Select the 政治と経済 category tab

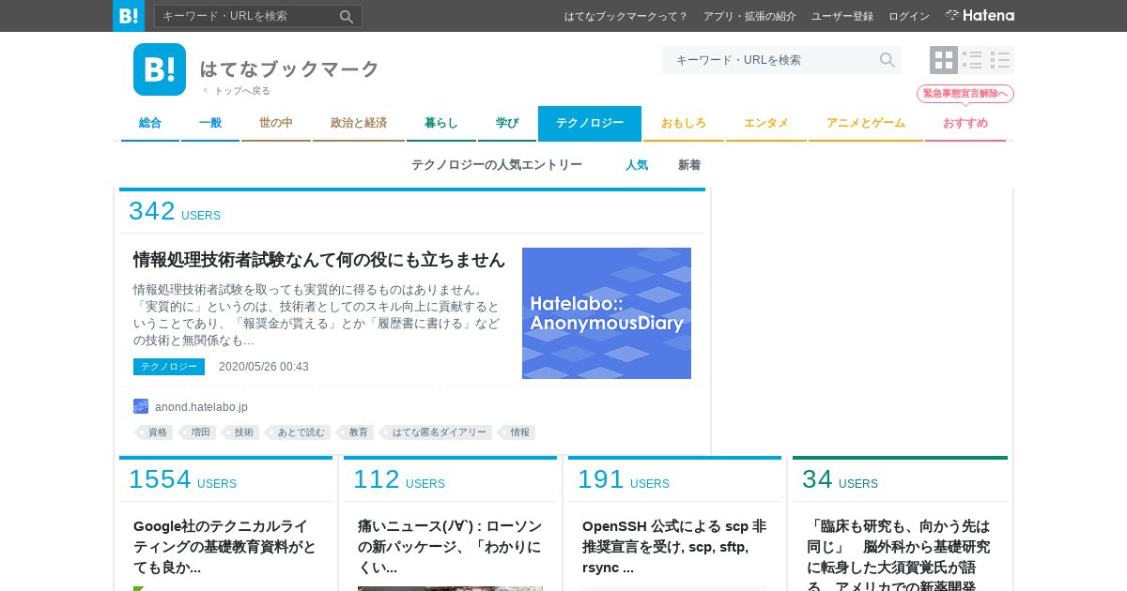pos(359,123)
